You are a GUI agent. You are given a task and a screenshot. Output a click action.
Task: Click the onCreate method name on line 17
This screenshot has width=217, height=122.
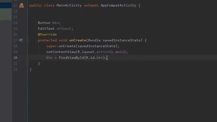point(78,40)
